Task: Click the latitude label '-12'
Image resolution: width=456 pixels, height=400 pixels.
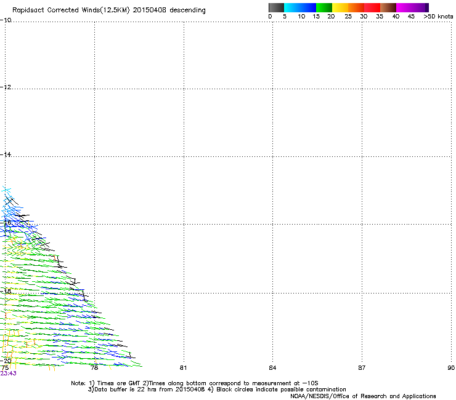Action: pyautogui.click(x=6, y=87)
